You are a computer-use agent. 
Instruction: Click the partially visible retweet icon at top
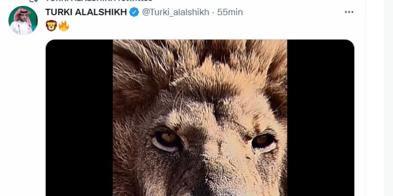(32, 1)
